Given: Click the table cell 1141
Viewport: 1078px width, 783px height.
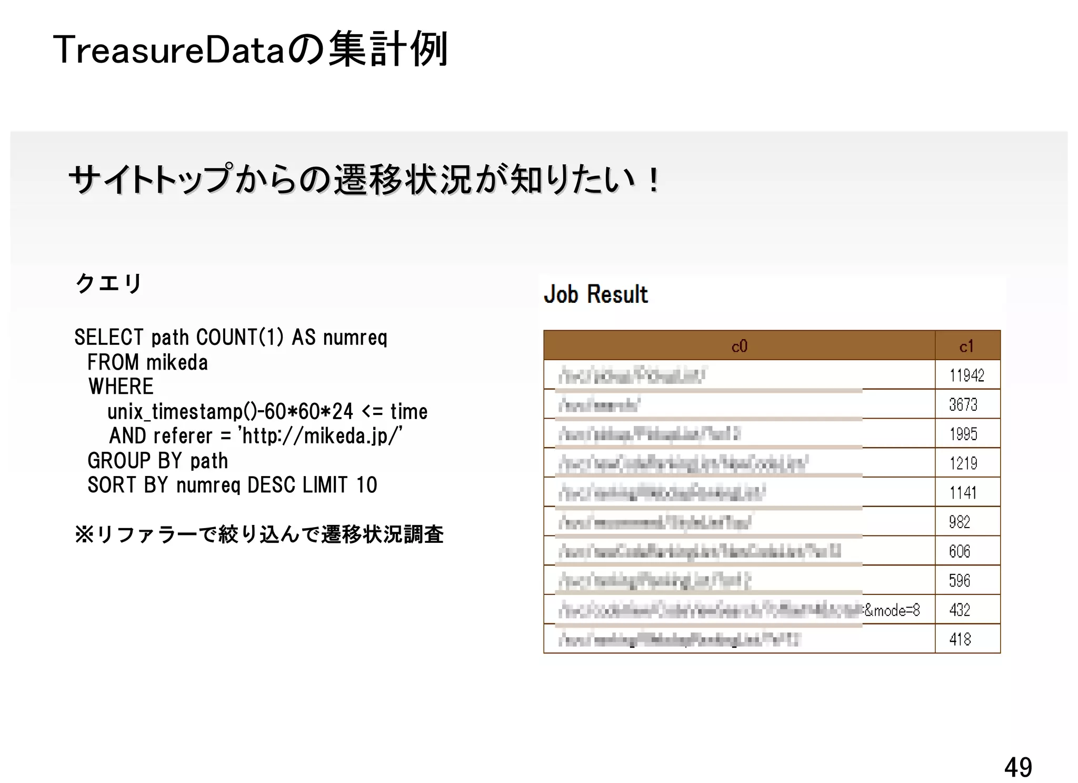Looking at the screenshot, I should click(967, 492).
